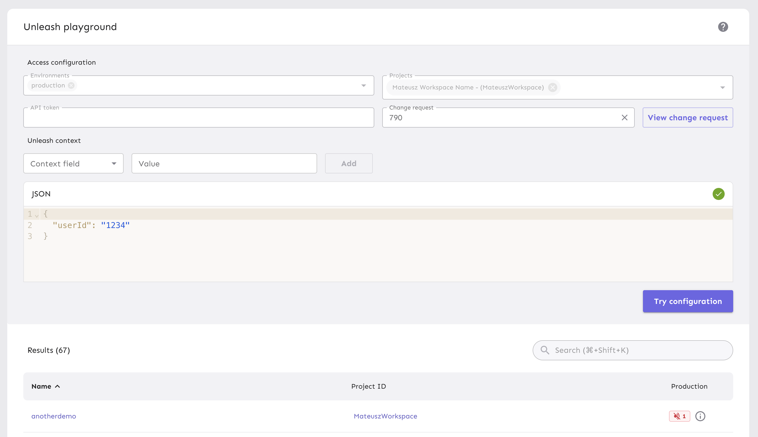Screen dimensions: 758x437
Task: Click the red disabled badge for anotherdemo
Action: [679, 416]
